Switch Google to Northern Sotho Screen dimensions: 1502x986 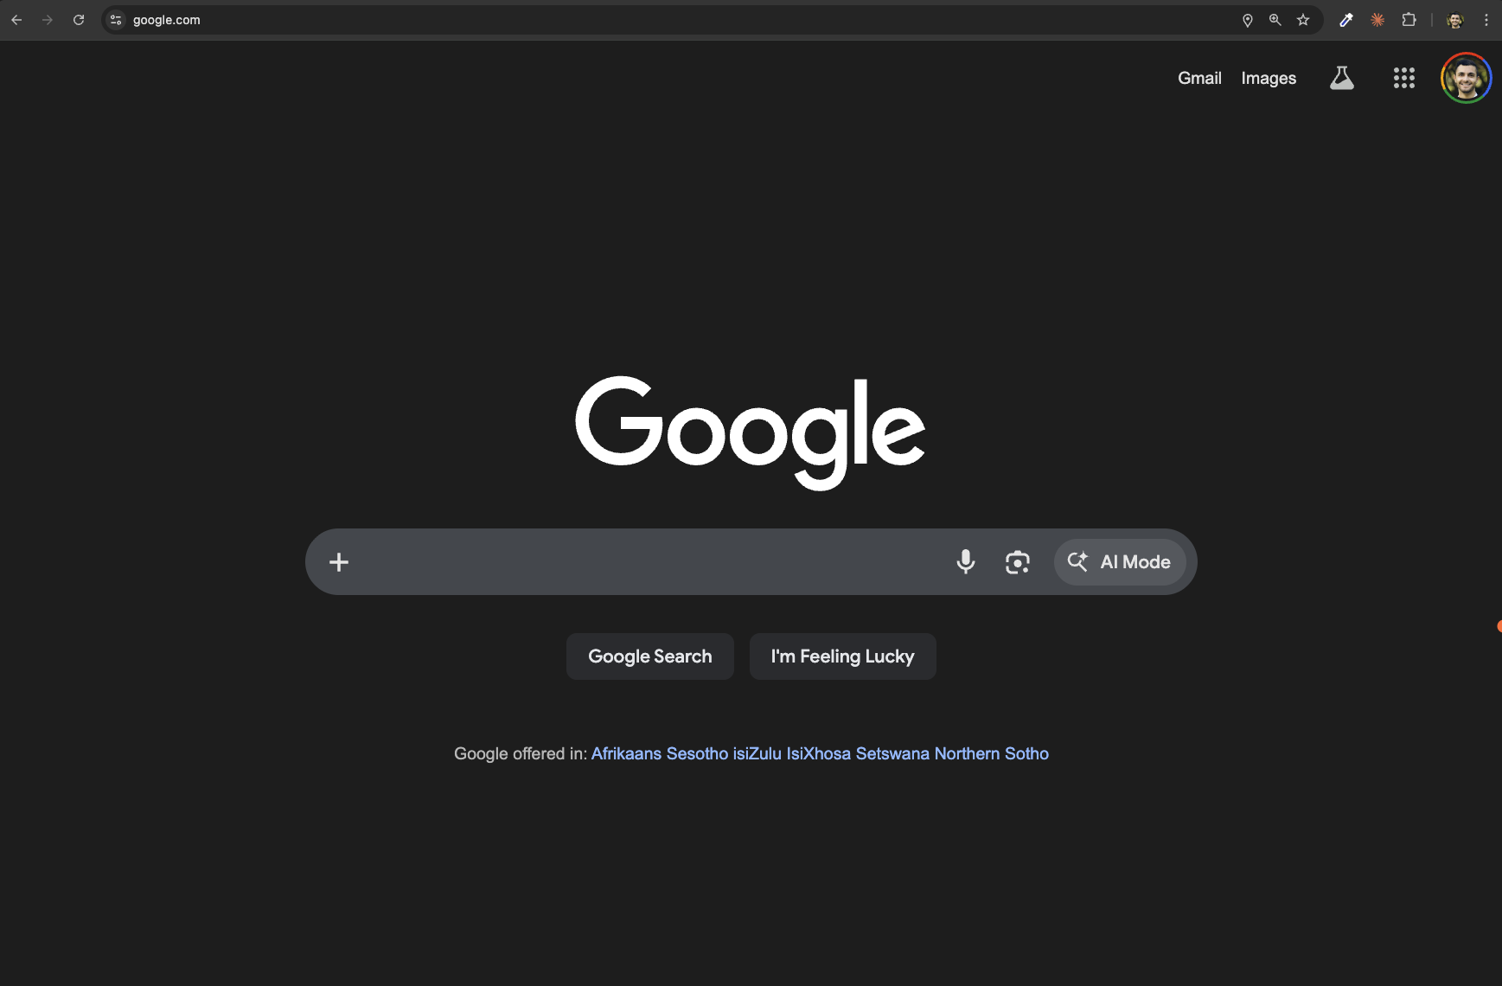click(992, 753)
